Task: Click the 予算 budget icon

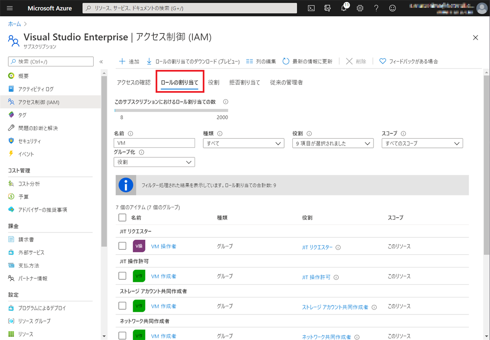Action: tap(11, 196)
